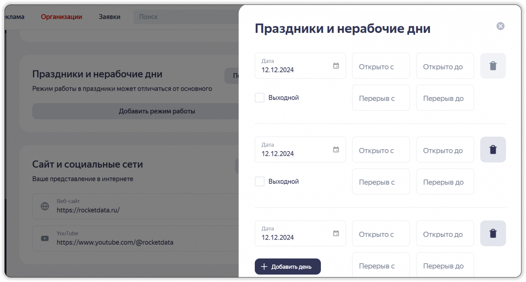526x282 pixels.
Task: Open calendar picker in the third date field
Action: click(336, 233)
